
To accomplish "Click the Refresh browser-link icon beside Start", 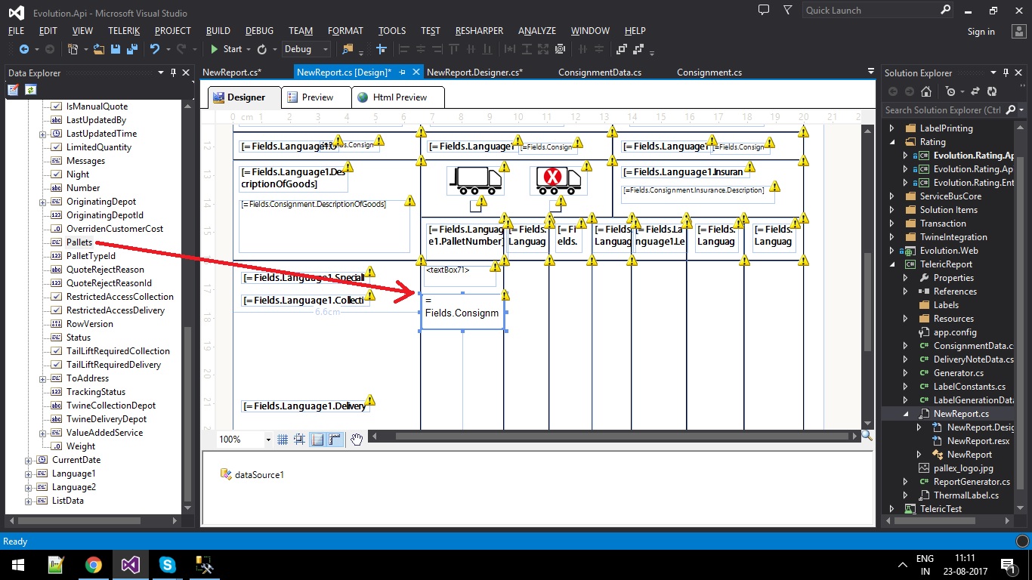I will (x=262, y=49).
